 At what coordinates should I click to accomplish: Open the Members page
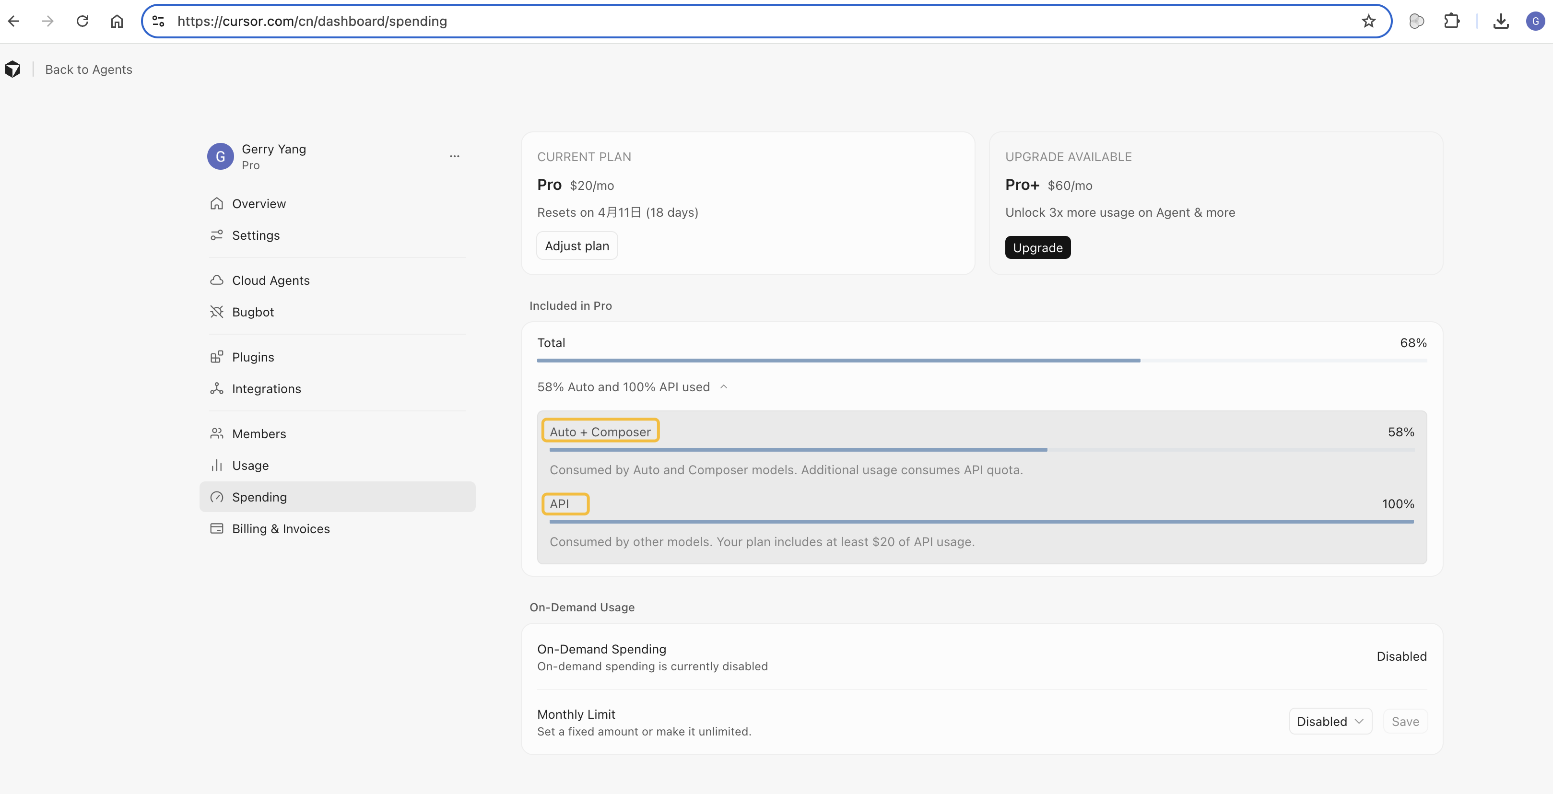[259, 433]
